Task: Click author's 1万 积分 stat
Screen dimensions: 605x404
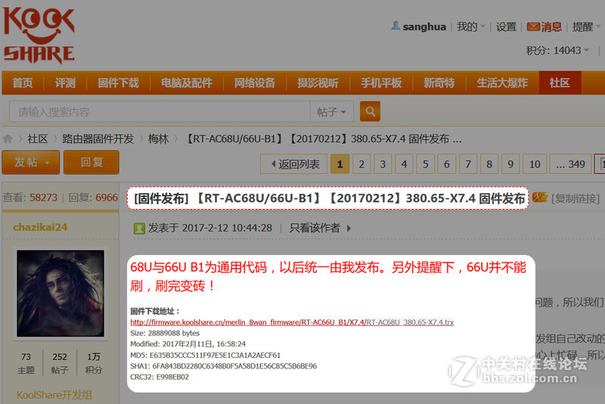Action: [93, 363]
